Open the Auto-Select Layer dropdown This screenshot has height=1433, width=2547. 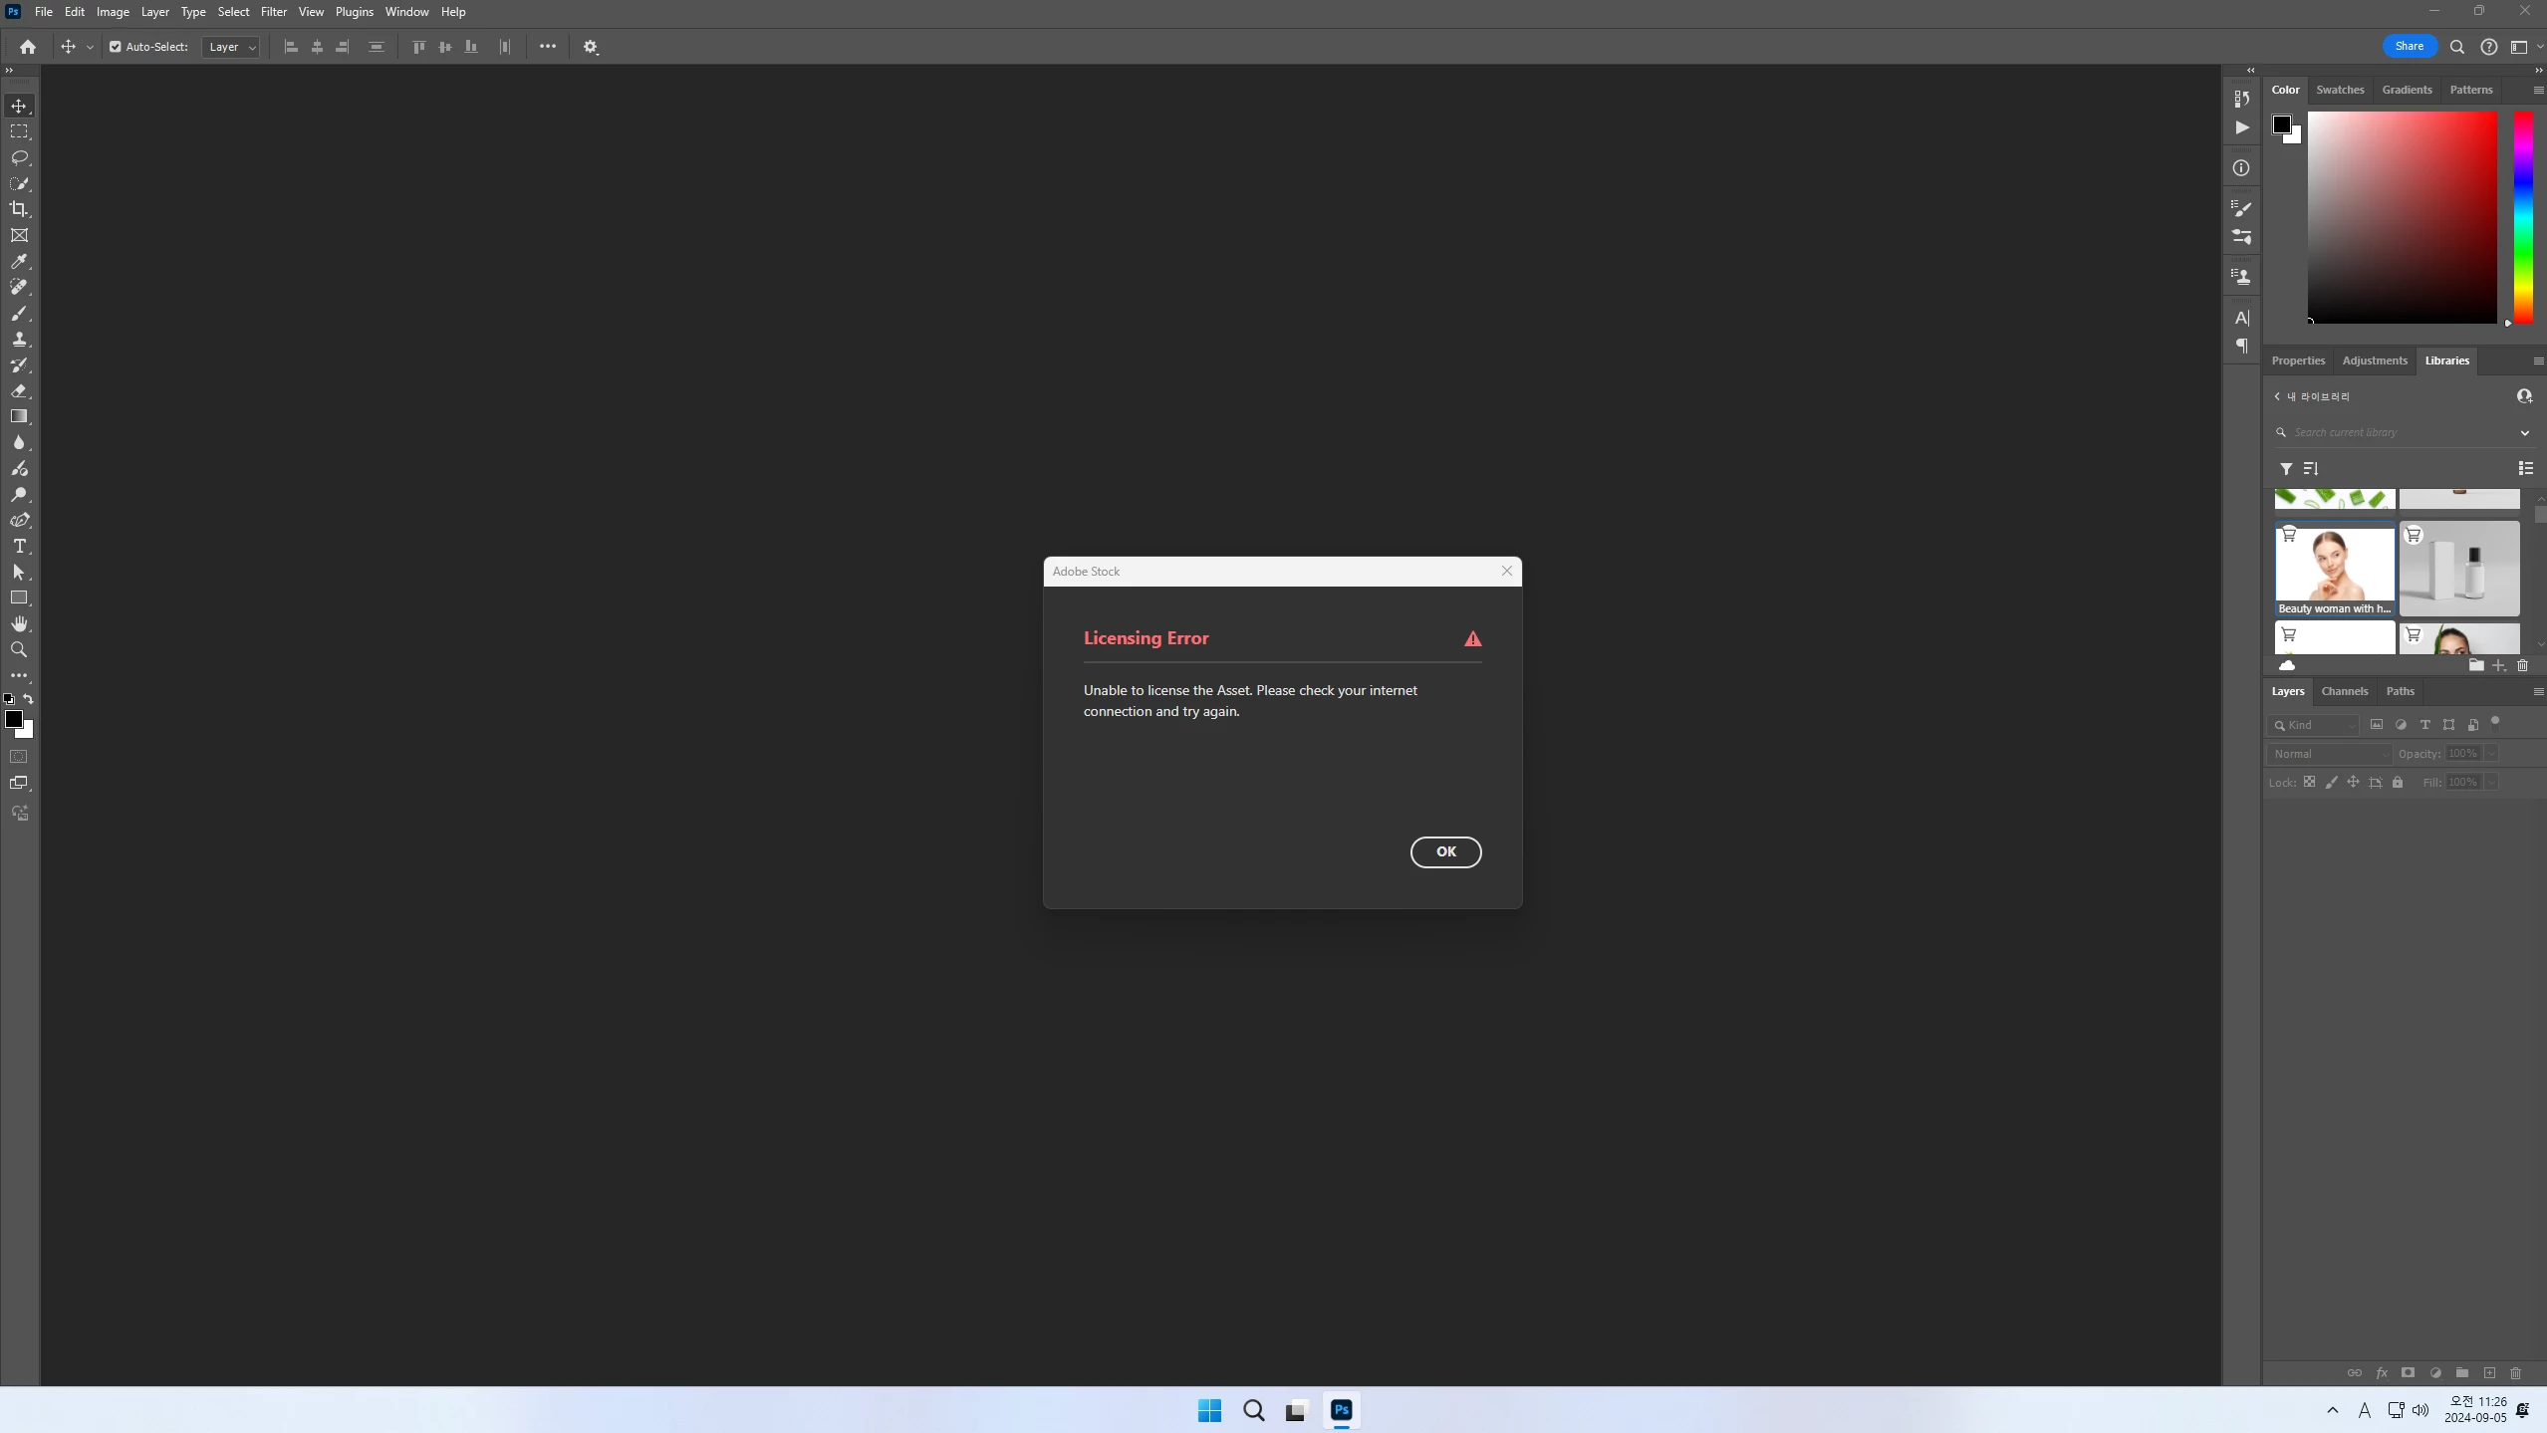[231, 47]
